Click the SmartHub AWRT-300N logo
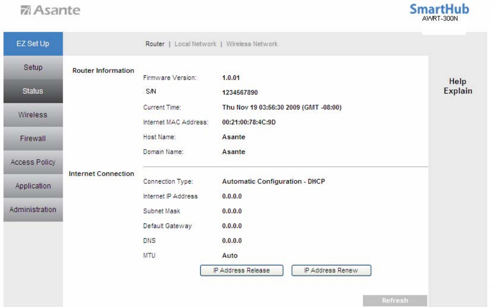Viewport: 495px width, 307px height. point(439,13)
